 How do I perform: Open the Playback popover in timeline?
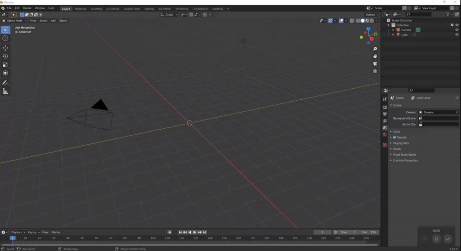click(18, 232)
